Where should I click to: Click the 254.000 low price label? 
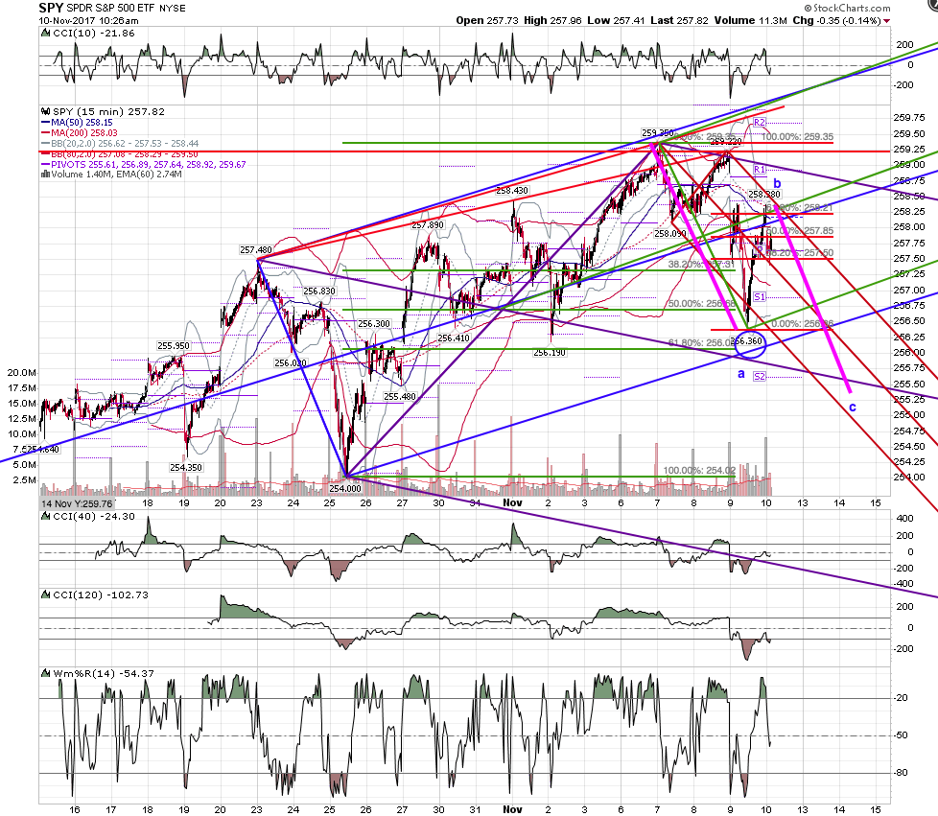[345, 488]
